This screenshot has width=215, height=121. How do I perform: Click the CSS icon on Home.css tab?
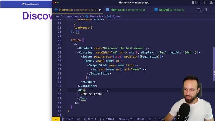[x=107, y=10]
